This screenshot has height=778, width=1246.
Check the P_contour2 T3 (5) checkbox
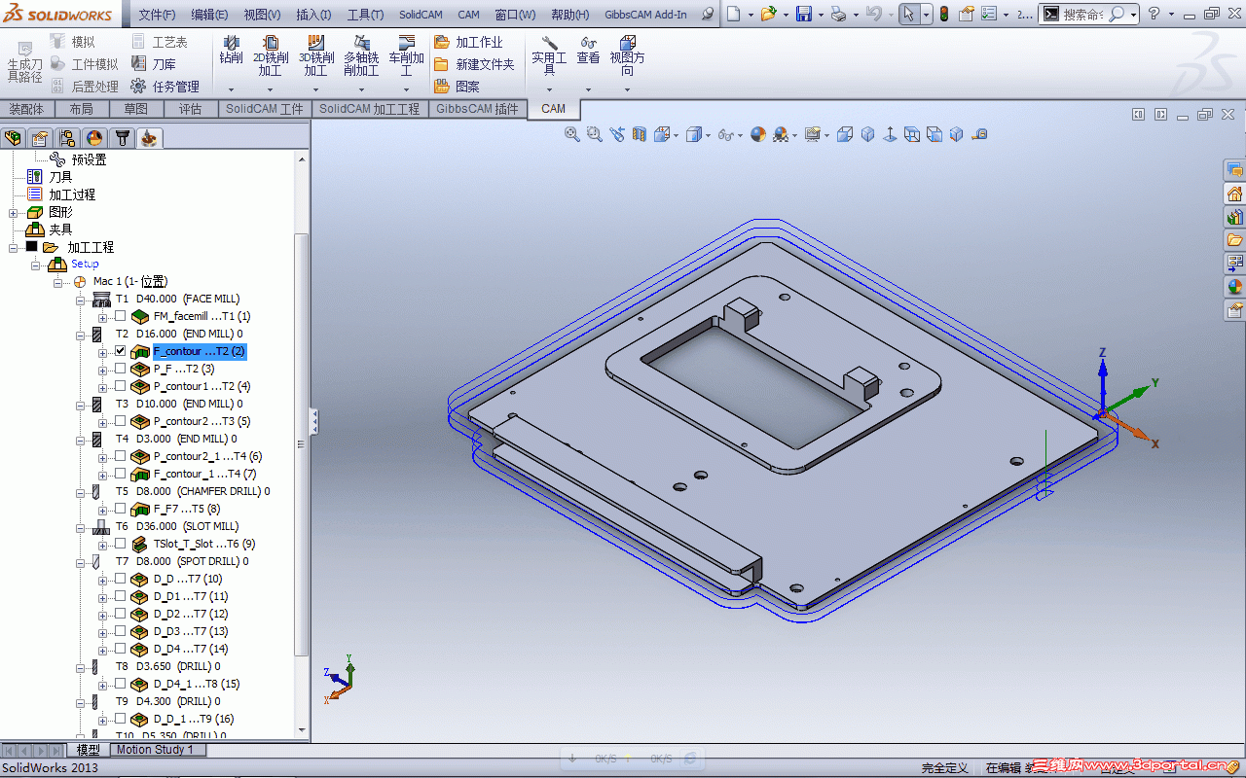[x=120, y=421]
